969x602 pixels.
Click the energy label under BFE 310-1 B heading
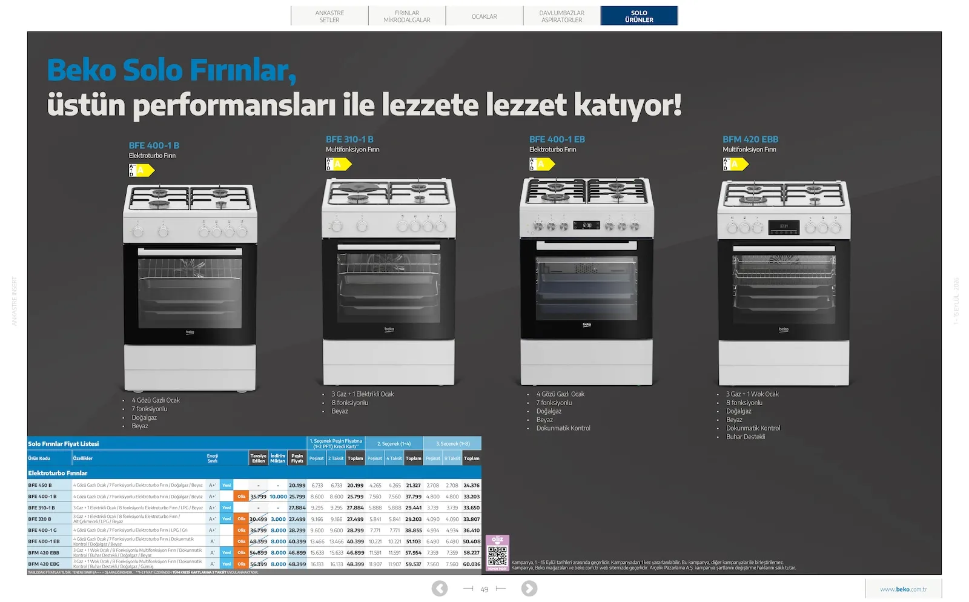pyautogui.click(x=339, y=164)
